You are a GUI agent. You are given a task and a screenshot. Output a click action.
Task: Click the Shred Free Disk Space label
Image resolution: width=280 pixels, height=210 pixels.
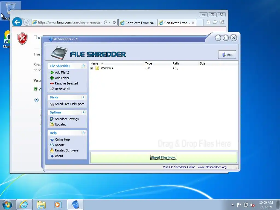70,104
